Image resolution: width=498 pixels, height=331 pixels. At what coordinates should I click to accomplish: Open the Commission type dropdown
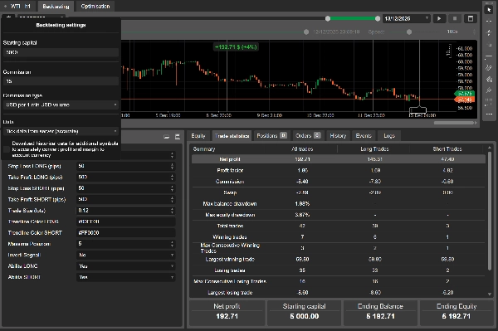[x=61, y=105]
